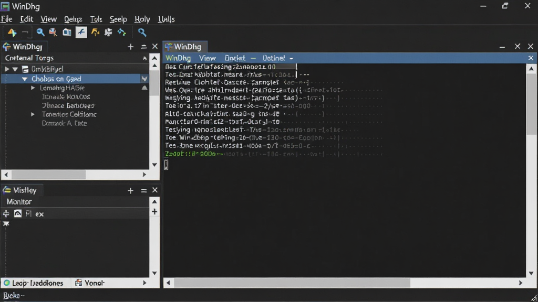538x302 pixels.
Task: Click the output pane scroll left arrow
Action: [168, 283]
